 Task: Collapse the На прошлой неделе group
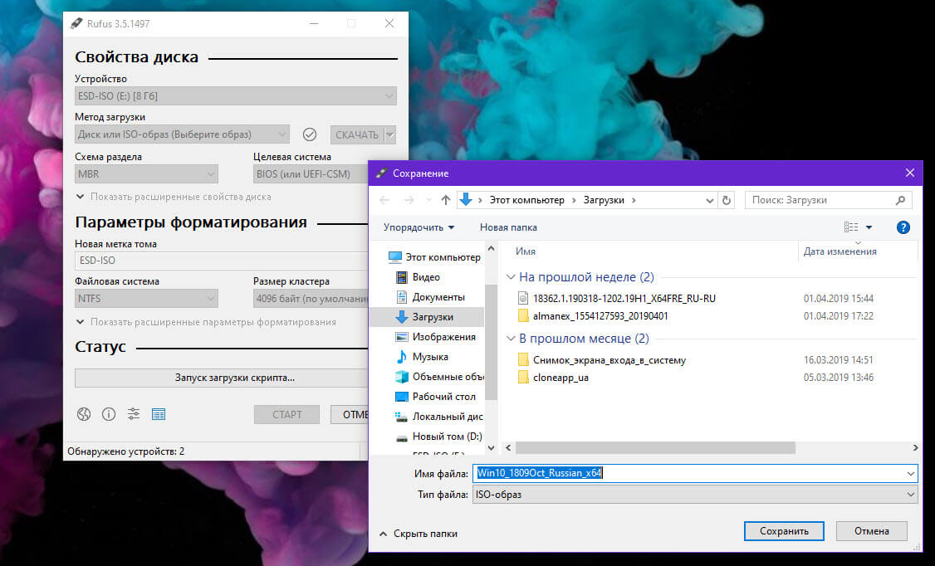[x=511, y=277]
